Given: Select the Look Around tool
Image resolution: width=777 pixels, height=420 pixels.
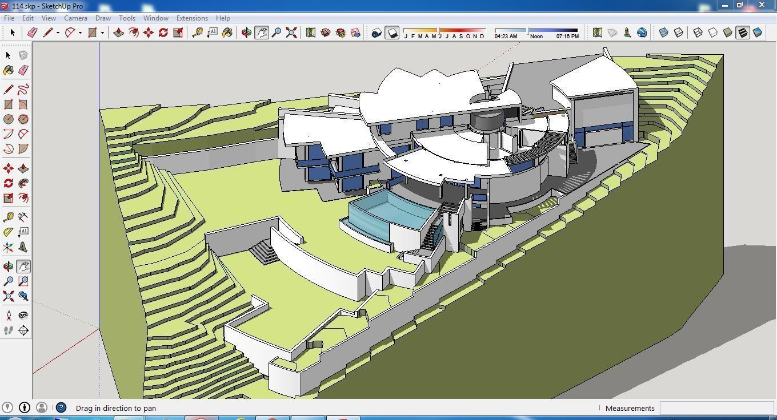Looking at the screenshot, I should 23,316.
